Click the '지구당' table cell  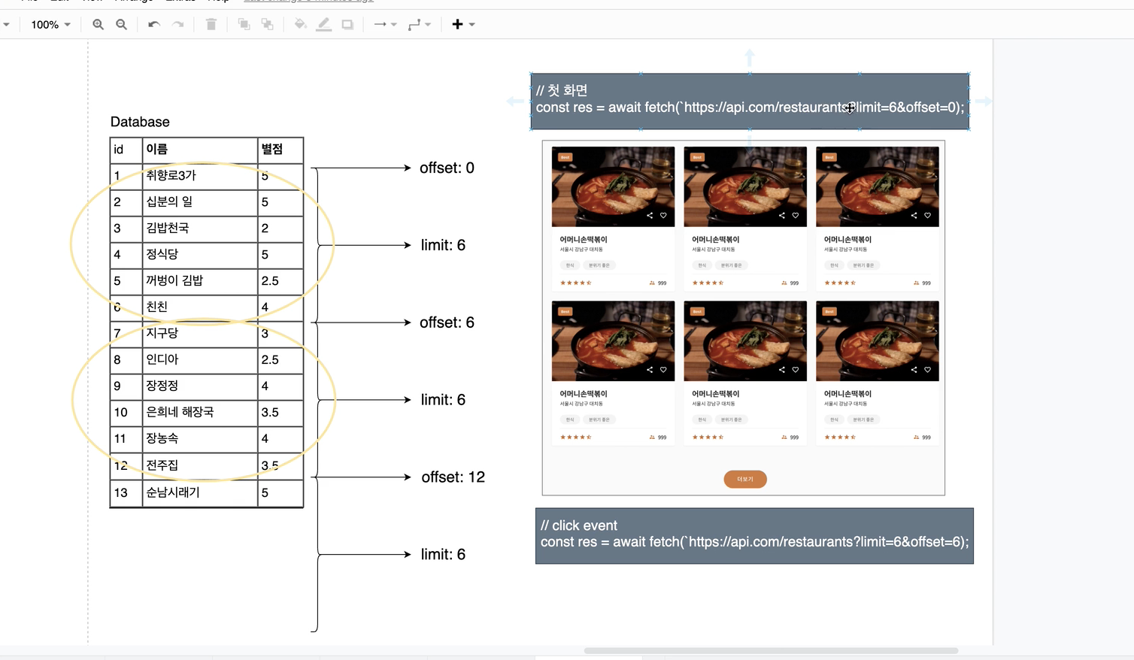200,334
